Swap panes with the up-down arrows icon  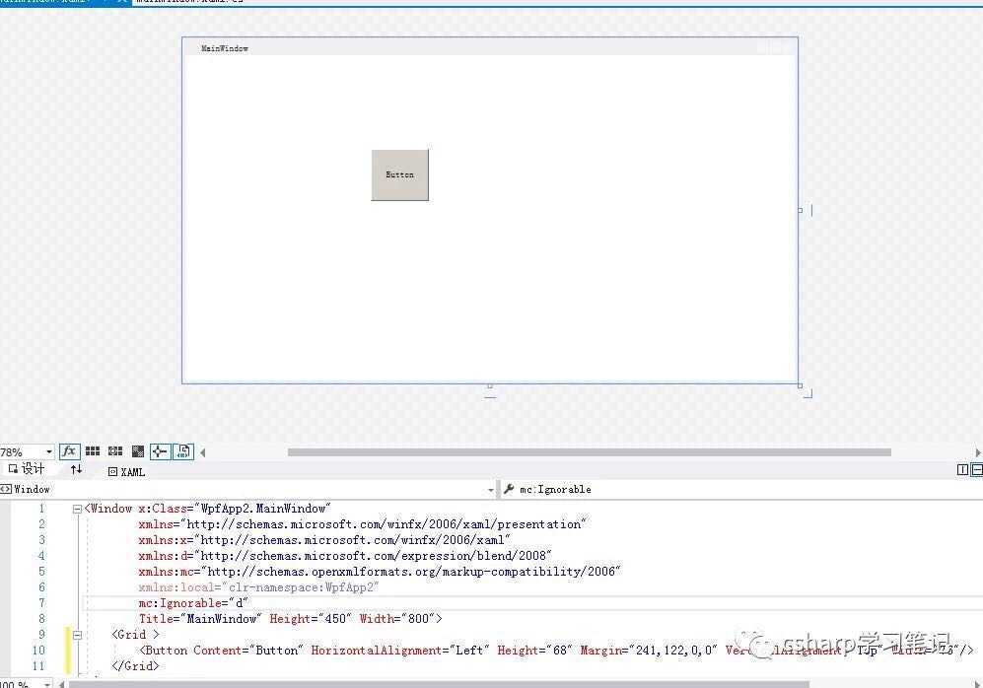[x=77, y=469]
